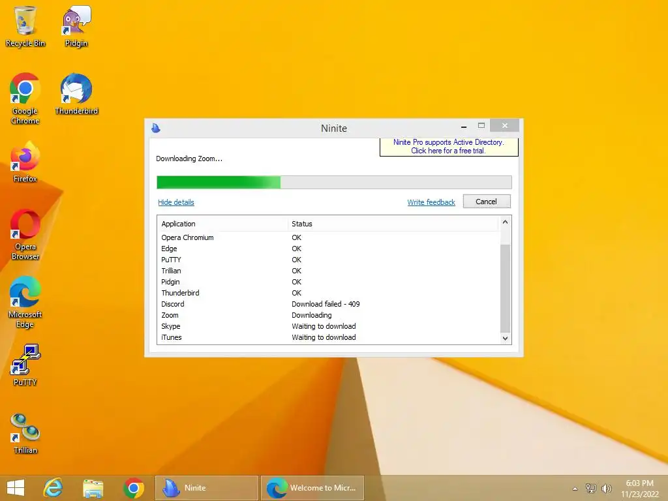
Task: Select the Pidgin row in the list
Action: [329, 282]
